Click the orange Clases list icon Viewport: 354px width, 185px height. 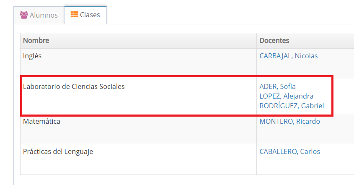(x=74, y=15)
